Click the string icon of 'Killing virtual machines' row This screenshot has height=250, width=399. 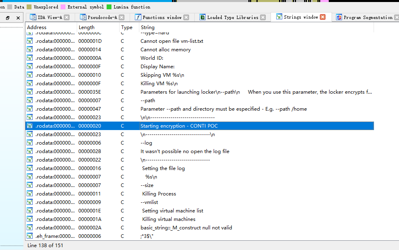[30, 219]
